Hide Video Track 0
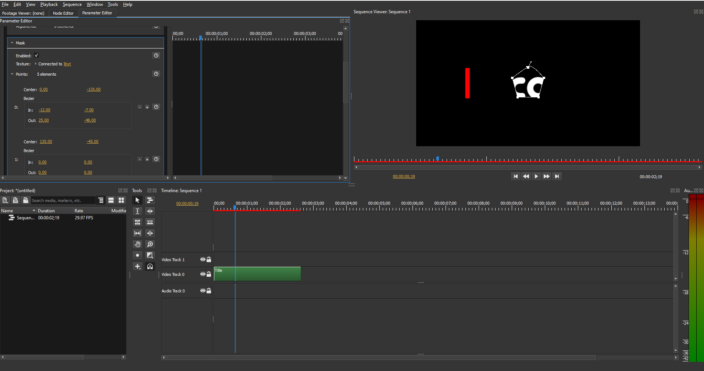The height and width of the screenshot is (371, 704). pos(203,274)
